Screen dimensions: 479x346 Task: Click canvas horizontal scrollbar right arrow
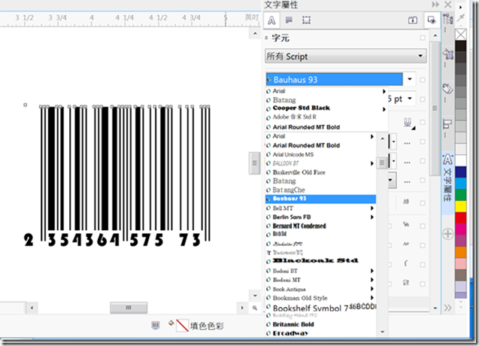242,308
